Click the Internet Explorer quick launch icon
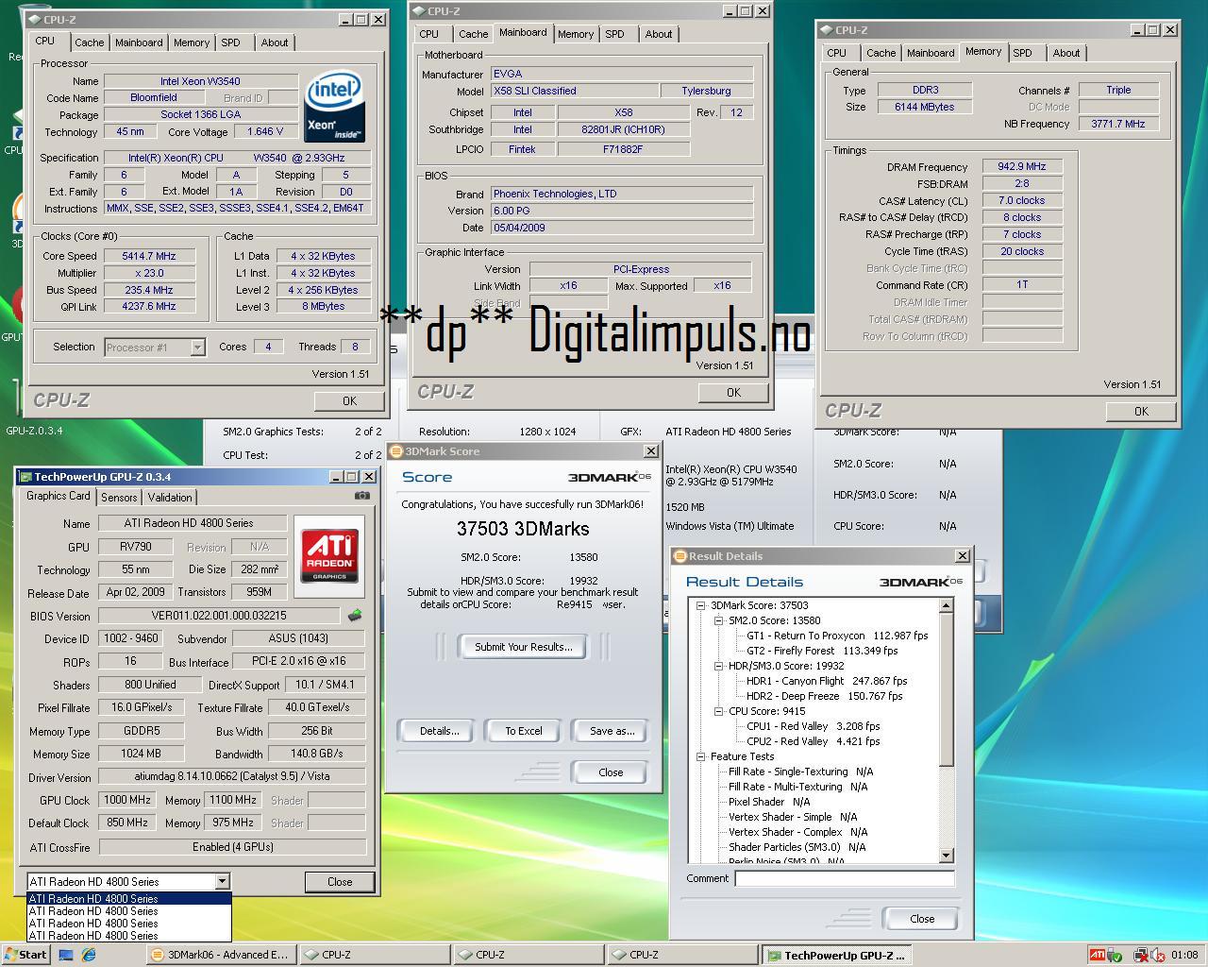Image resolution: width=1208 pixels, height=967 pixels. 89,955
